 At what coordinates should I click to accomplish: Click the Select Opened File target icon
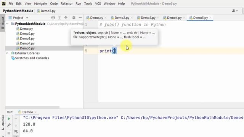(x=53, y=18)
